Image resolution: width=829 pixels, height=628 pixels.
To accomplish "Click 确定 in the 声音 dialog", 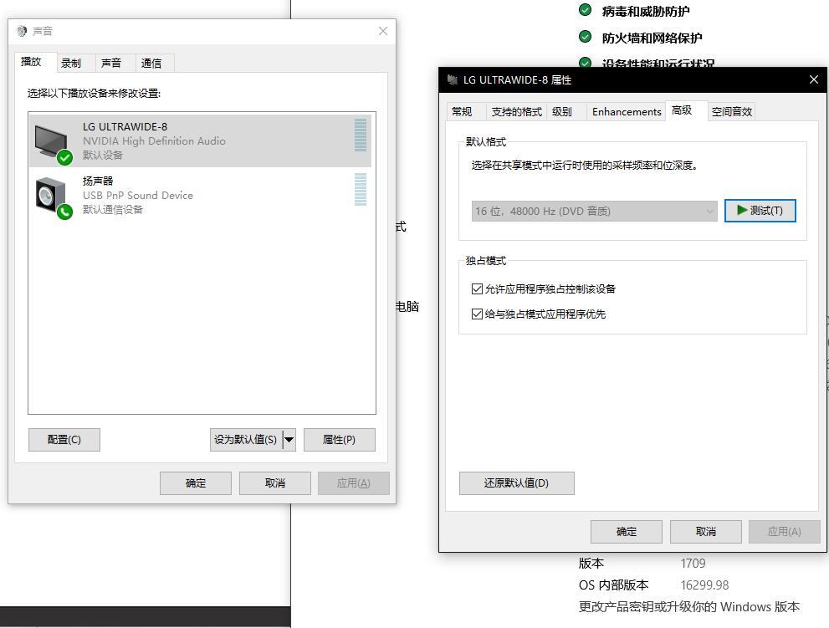I will (196, 483).
